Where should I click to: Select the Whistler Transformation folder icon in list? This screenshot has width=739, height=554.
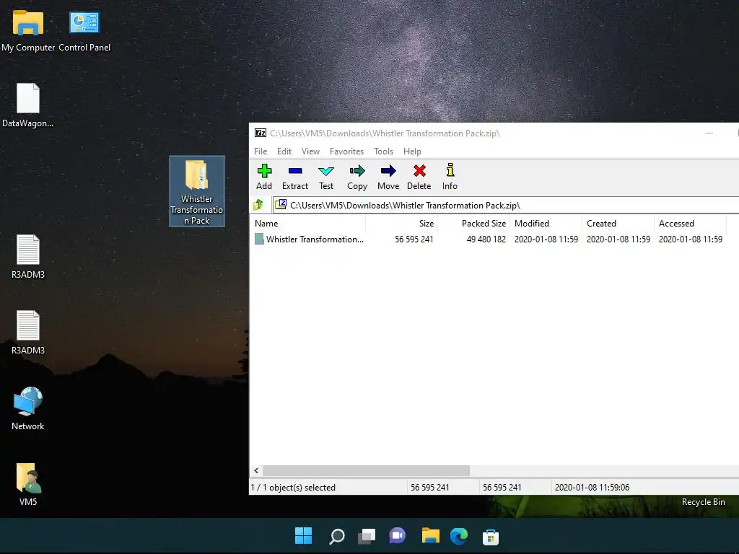pos(259,239)
